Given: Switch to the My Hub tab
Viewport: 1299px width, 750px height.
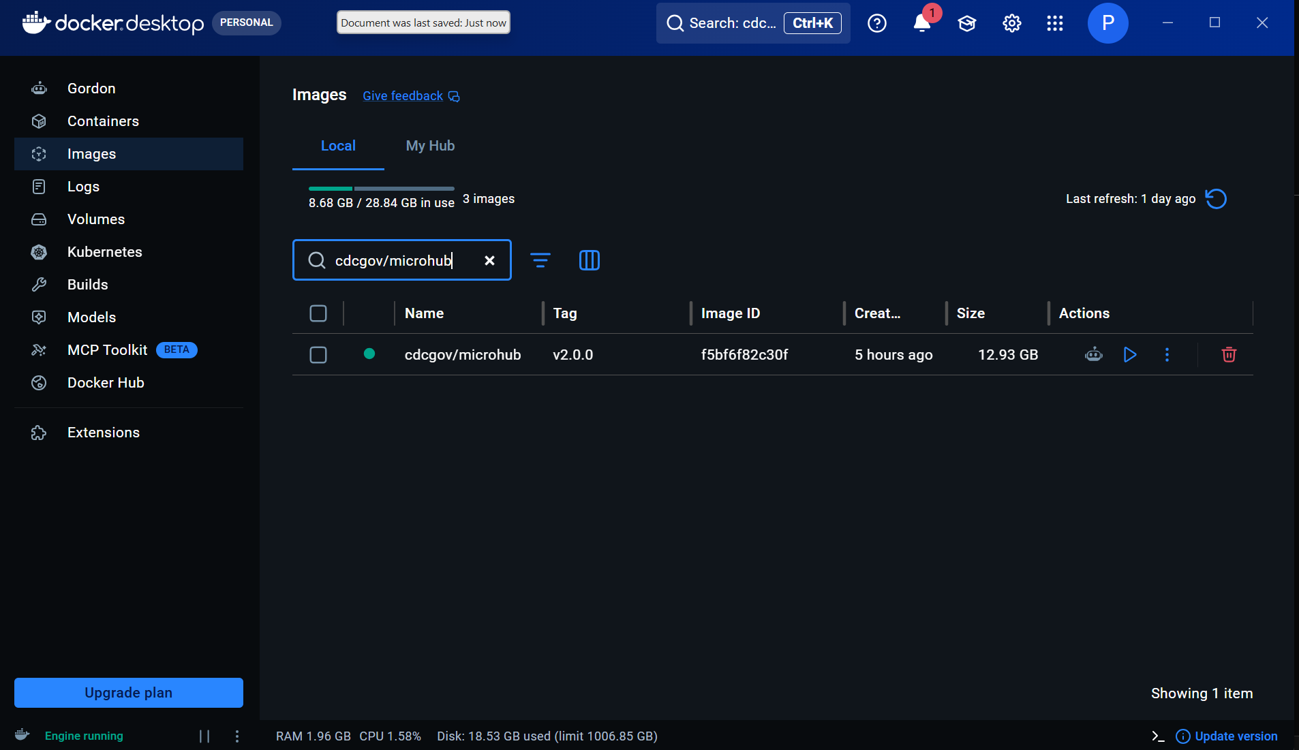Looking at the screenshot, I should (x=430, y=146).
